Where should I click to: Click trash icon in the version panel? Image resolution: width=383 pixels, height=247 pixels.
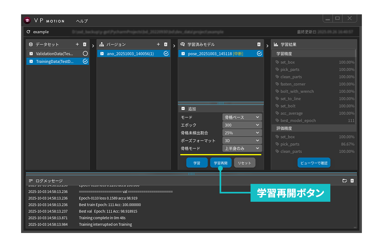166,44
